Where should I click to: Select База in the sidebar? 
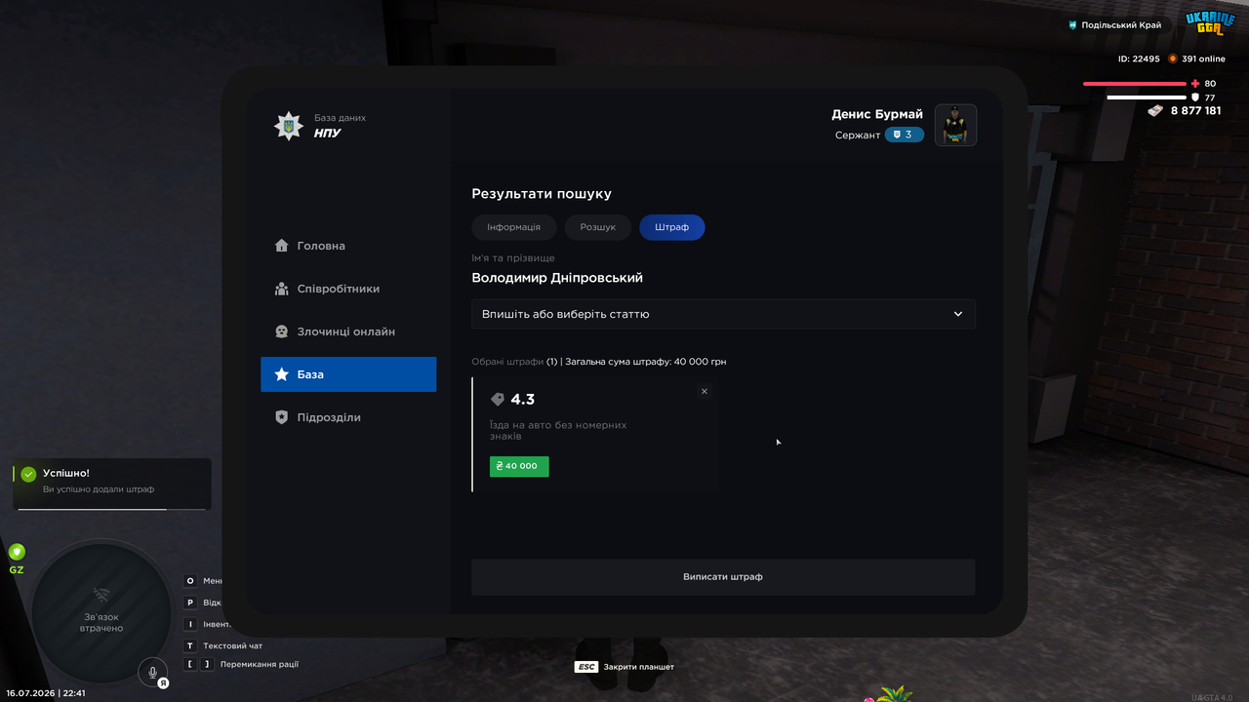click(348, 374)
